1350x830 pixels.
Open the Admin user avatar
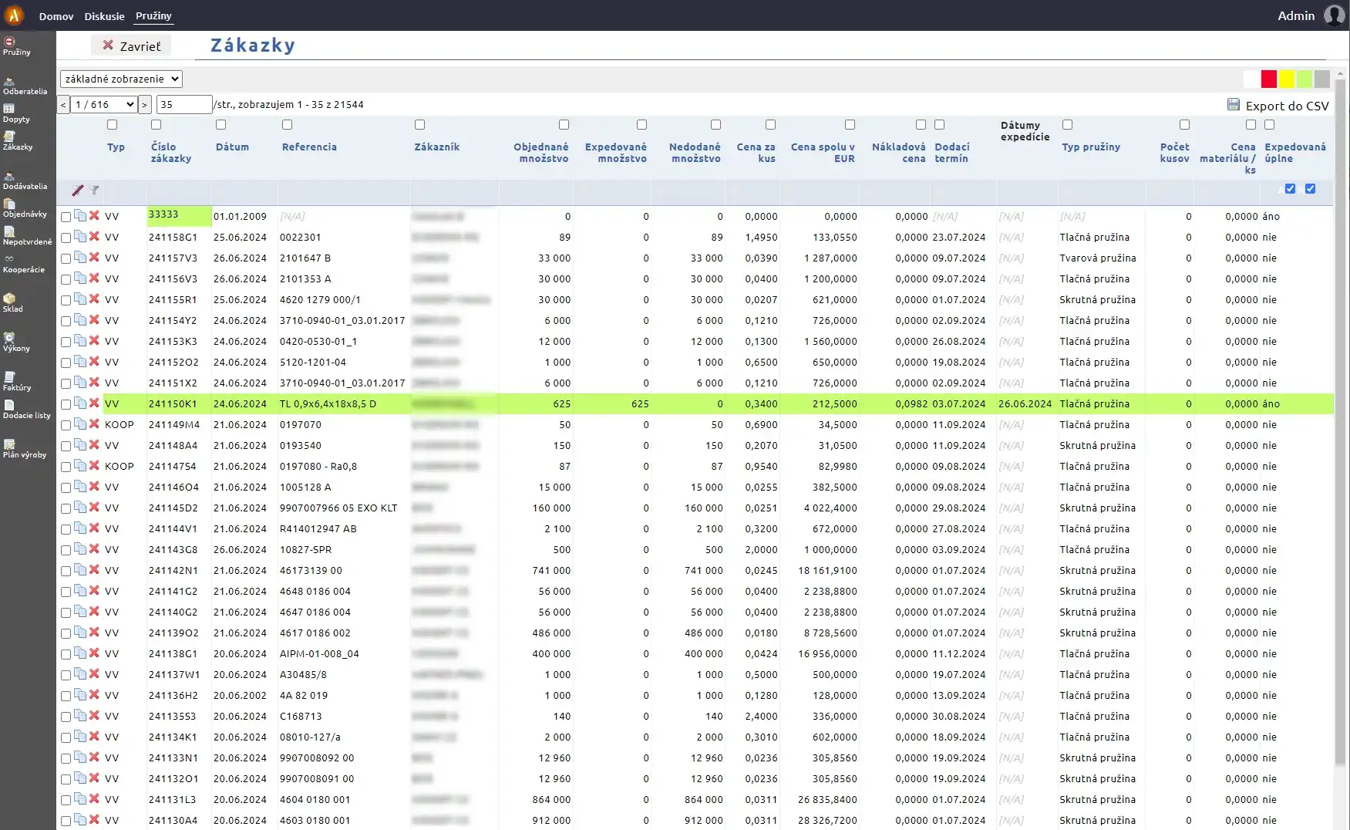(x=1334, y=15)
